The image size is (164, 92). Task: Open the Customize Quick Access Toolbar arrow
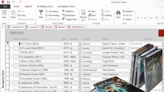pos(26,2)
